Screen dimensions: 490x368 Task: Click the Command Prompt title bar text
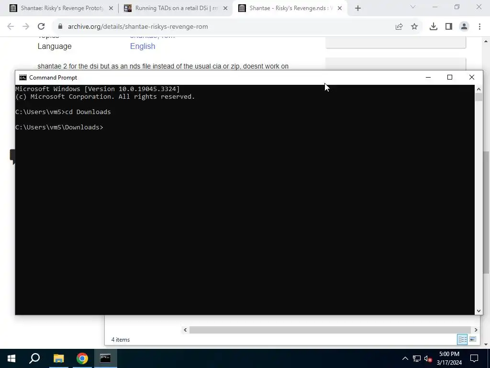tap(53, 78)
